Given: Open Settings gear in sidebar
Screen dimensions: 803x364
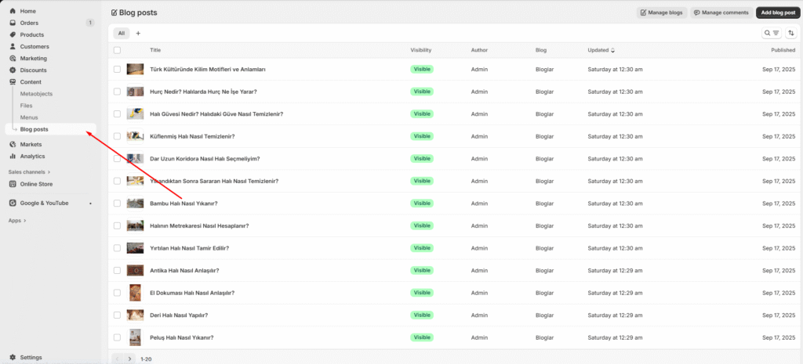Looking at the screenshot, I should (x=13, y=357).
